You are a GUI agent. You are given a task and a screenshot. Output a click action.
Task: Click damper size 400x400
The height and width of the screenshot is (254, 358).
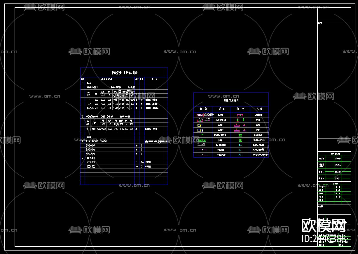pos(90,154)
